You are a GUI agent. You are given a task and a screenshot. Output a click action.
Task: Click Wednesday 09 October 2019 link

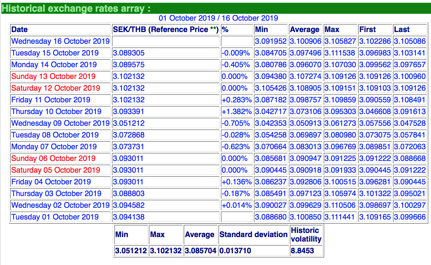(x=60, y=123)
